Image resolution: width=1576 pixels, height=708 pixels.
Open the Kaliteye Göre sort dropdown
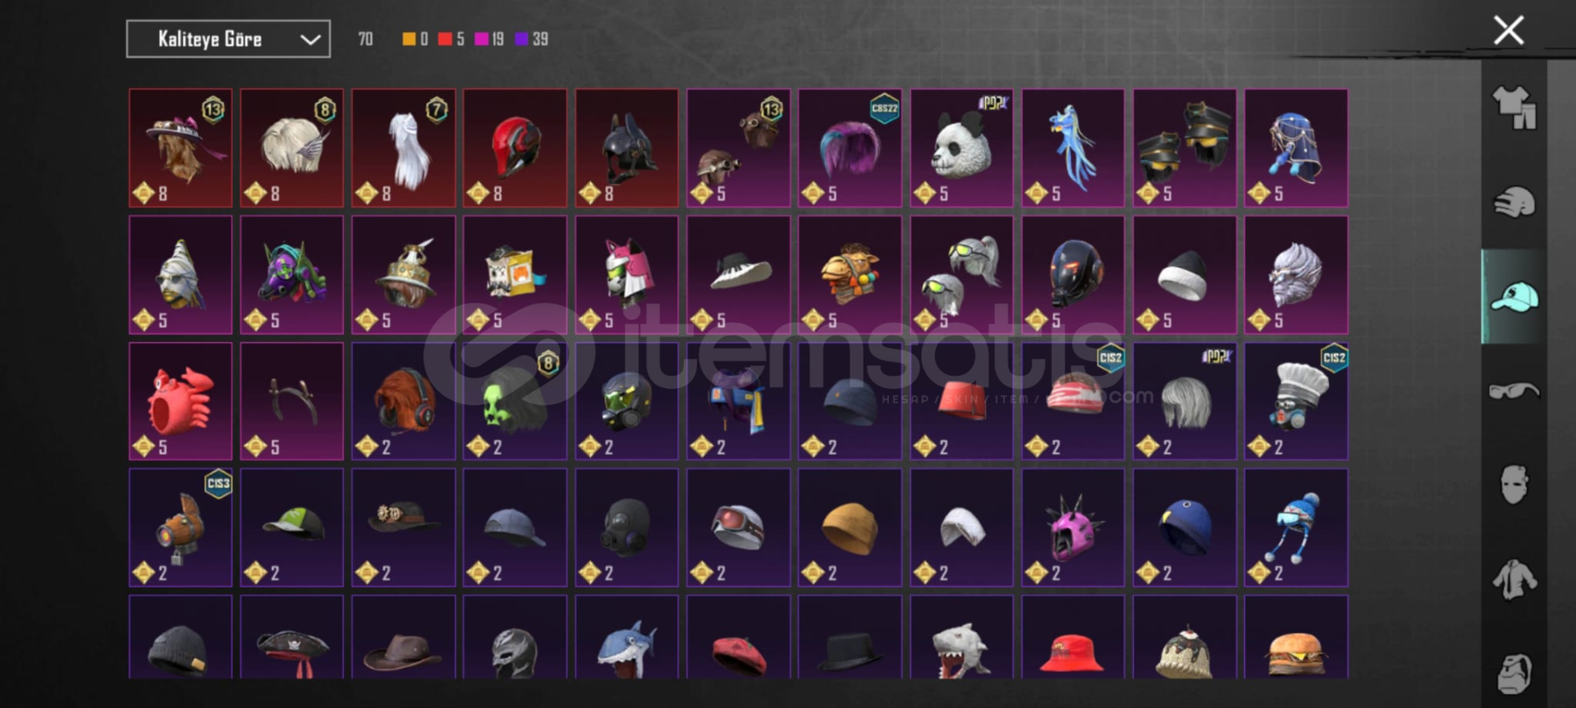click(x=228, y=39)
